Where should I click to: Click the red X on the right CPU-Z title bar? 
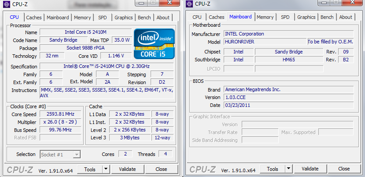(353, 3)
